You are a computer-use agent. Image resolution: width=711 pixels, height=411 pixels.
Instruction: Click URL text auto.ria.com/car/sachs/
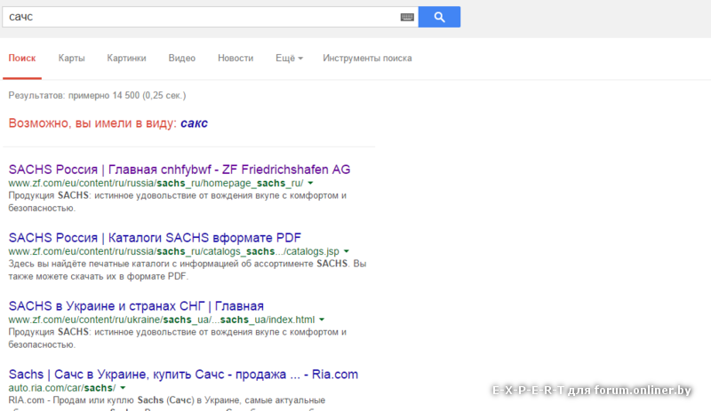62,388
